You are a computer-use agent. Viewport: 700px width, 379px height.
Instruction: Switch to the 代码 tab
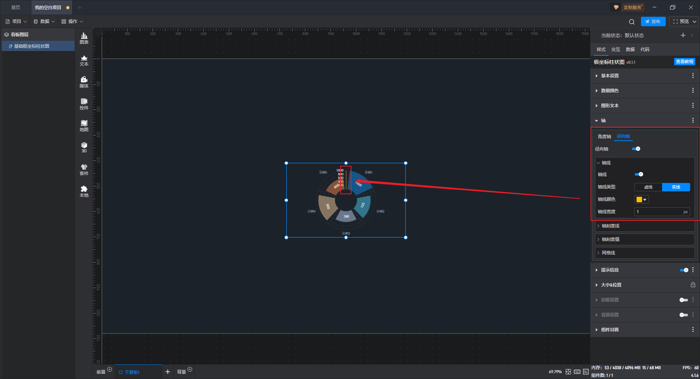coord(645,49)
